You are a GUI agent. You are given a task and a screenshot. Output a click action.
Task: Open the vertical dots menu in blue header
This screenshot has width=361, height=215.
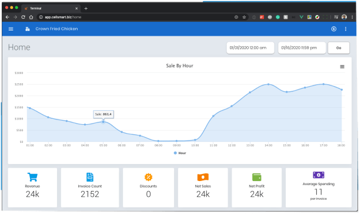pyautogui.click(x=346, y=29)
